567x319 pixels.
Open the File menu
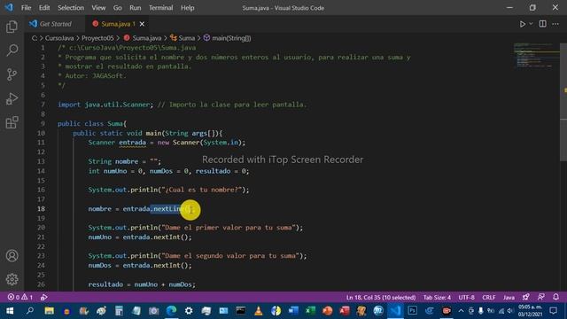pos(26,8)
